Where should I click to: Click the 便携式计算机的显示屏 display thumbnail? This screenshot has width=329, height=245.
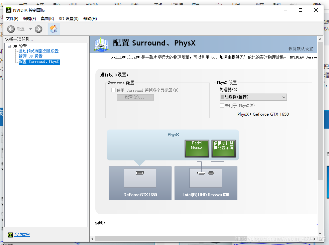tap(224, 148)
